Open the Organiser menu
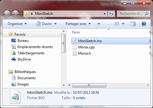Image resolution: width=153 pixels, height=108 pixels. click(17, 24)
